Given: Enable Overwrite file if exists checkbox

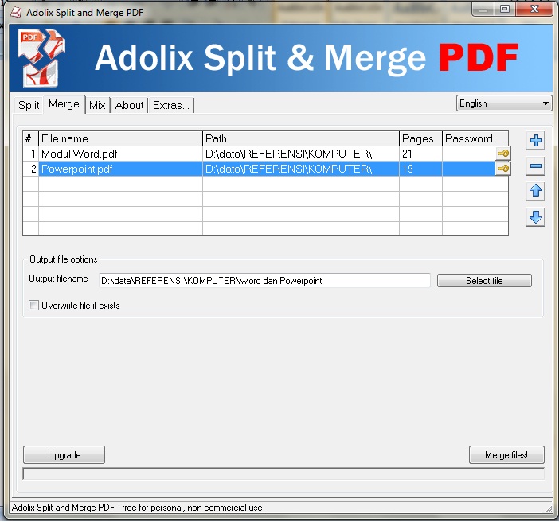Looking at the screenshot, I should pyautogui.click(x=33, y=305).
